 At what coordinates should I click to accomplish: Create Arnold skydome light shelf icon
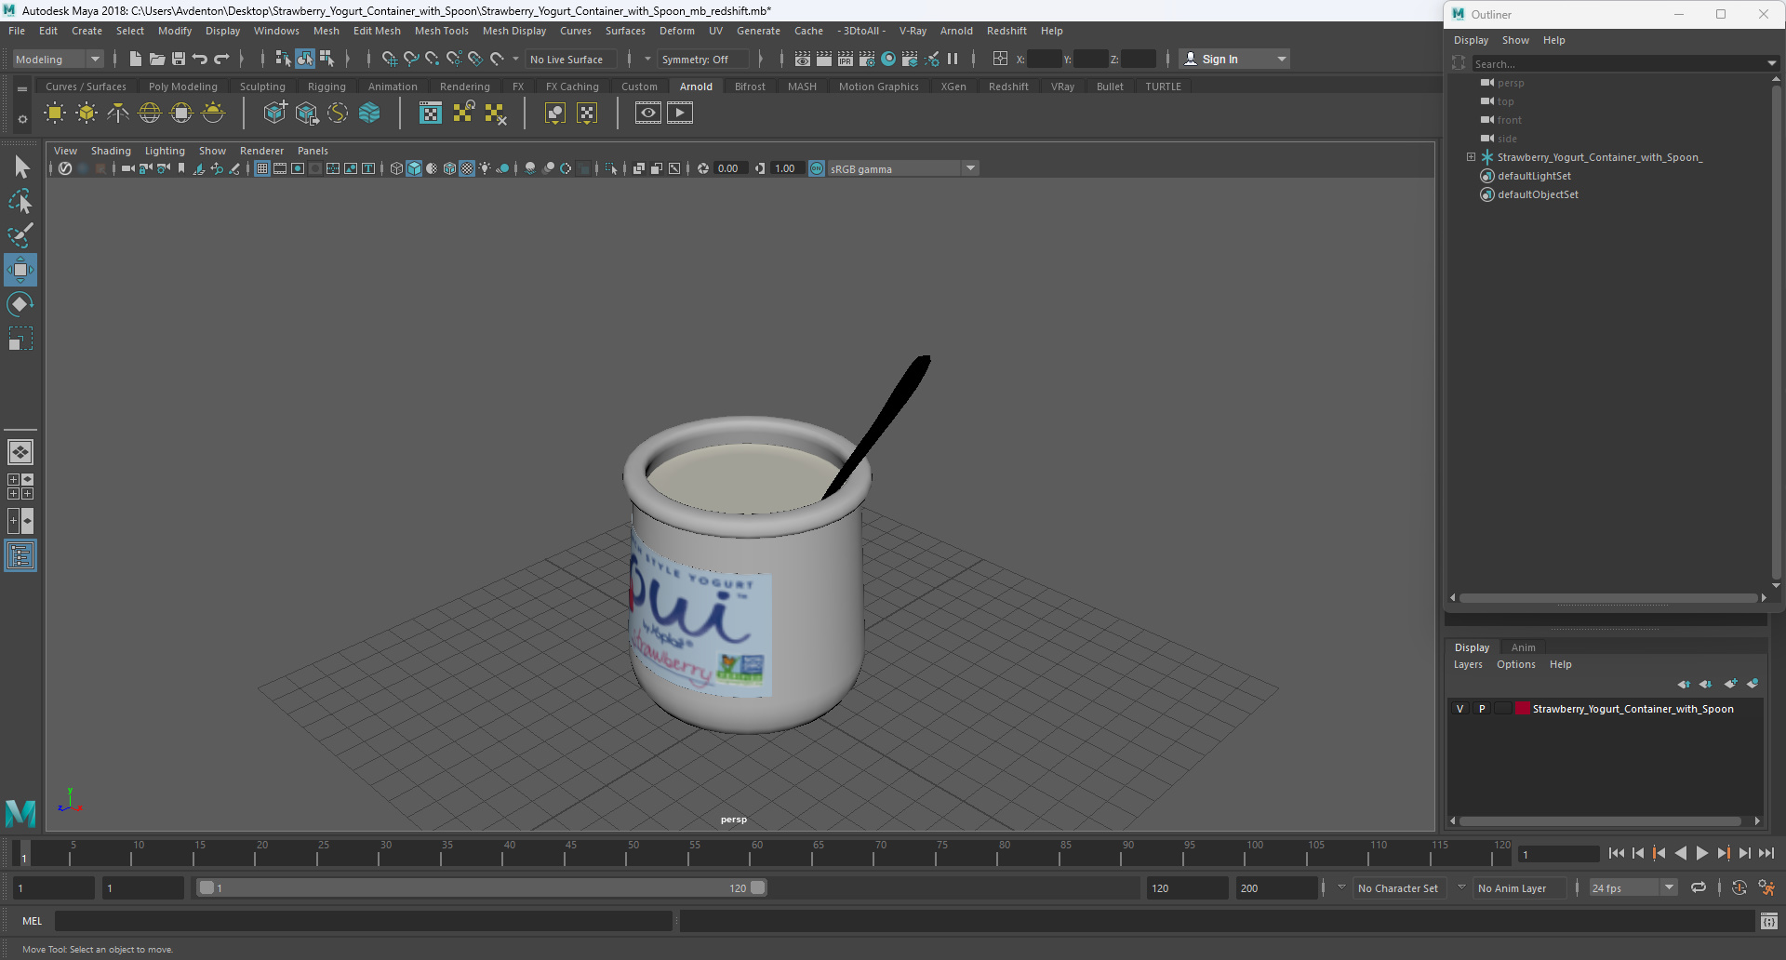(x=150, y=113)
